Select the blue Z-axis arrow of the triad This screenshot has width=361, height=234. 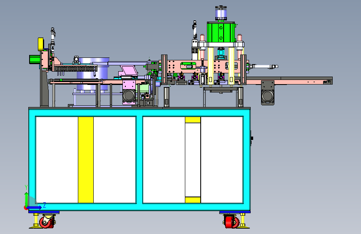[35, 208]
